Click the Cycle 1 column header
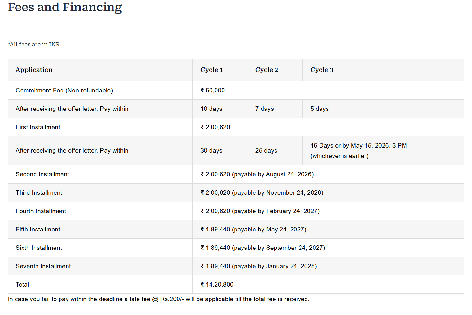This screenshot has width=472, height=315. (211, 70)
